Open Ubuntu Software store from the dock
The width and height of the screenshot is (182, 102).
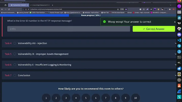tap(179, 86)
